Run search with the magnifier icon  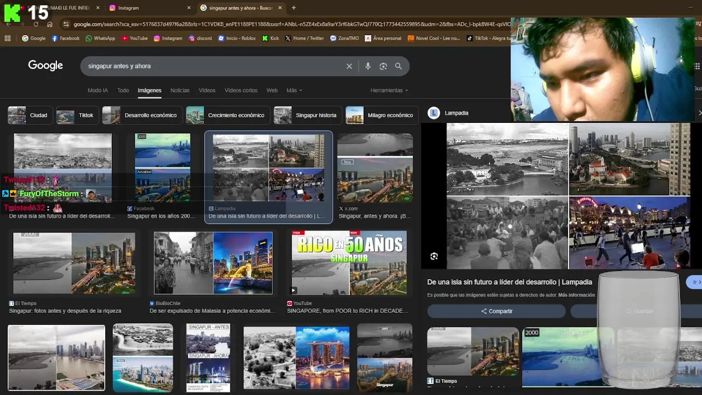point(399,66)
